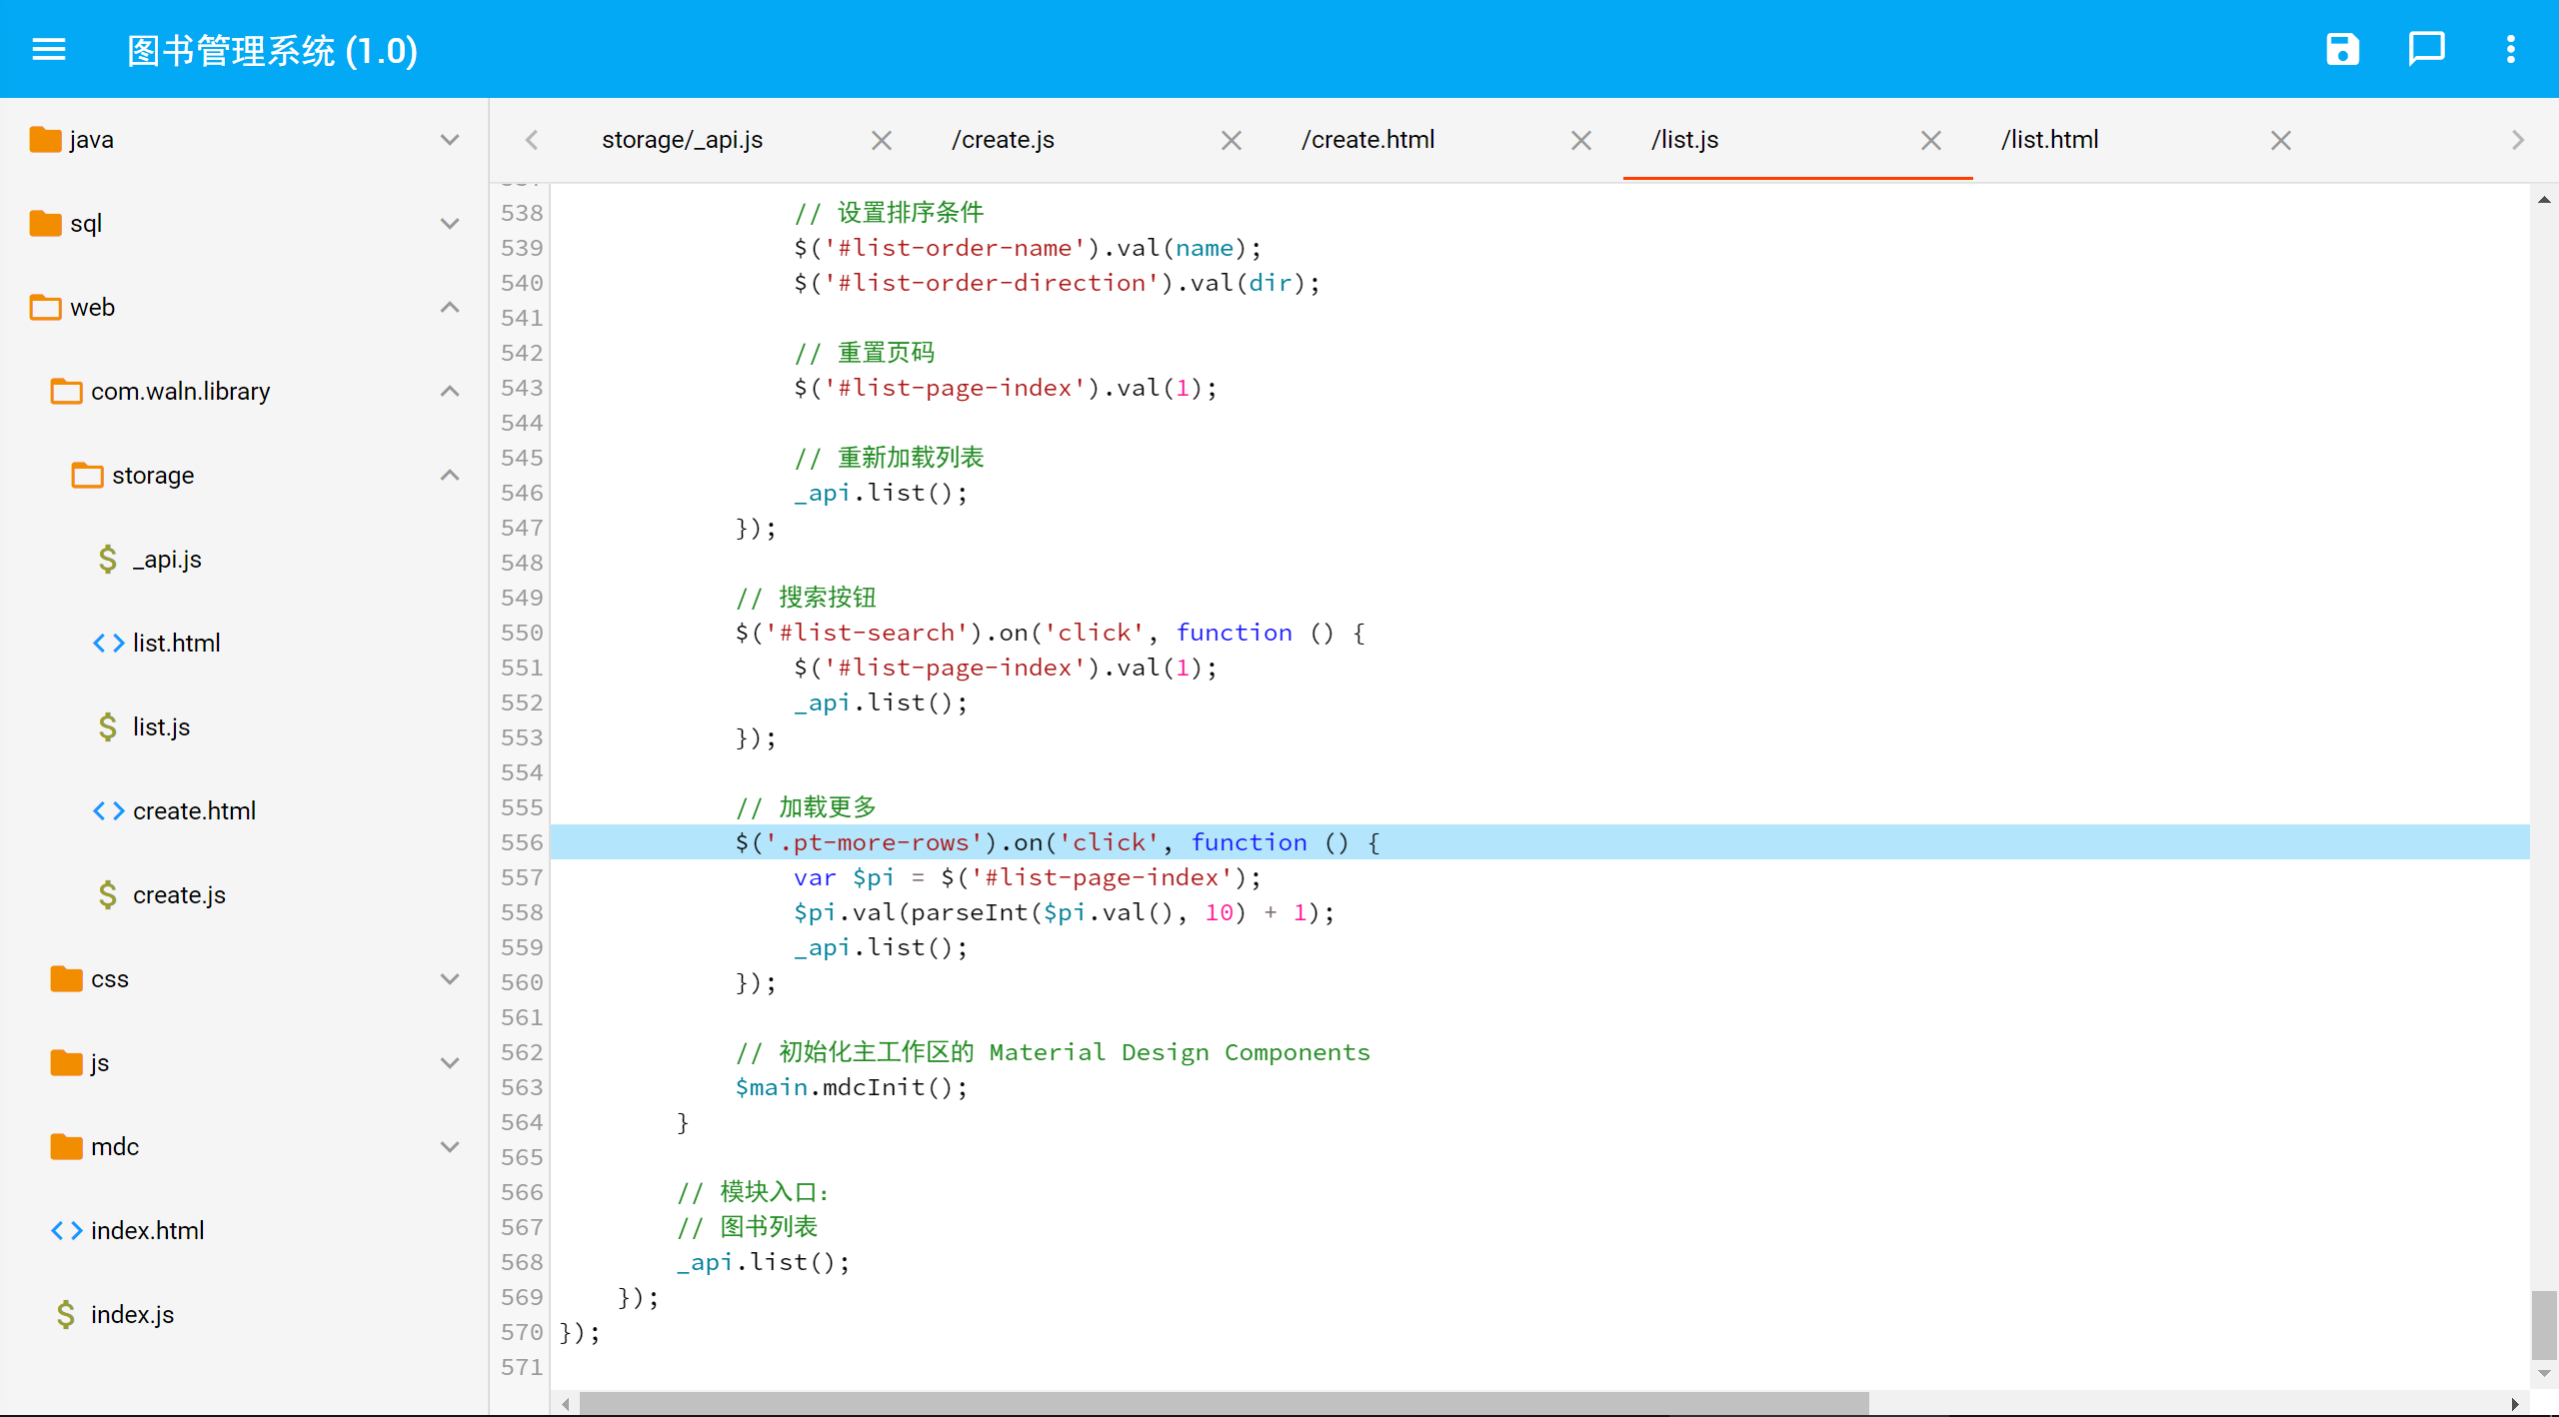The image size is (2559, 1417).
Task: Click the css folder icon
Action: (66, 979)
